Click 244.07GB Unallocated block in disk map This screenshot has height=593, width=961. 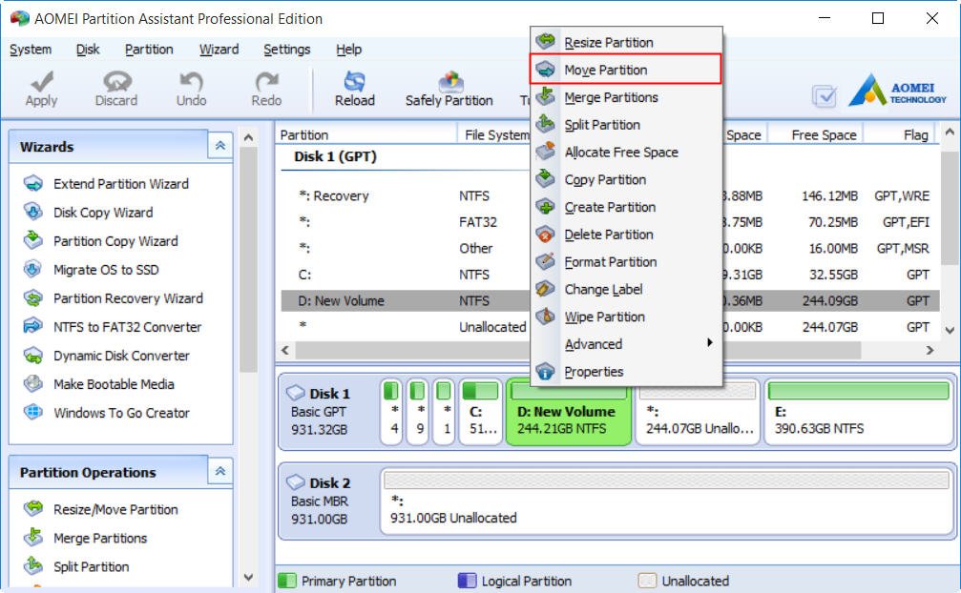pyautogui.click(x=699, y=412)
